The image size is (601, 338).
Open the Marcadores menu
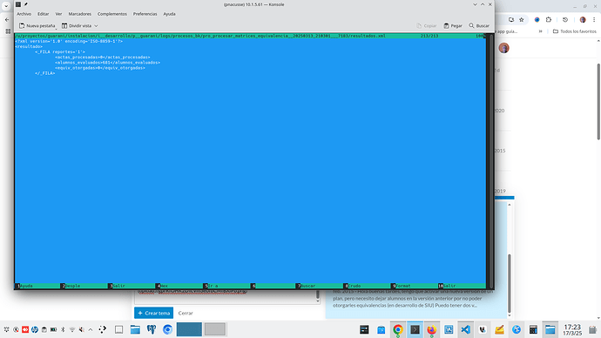coord(80,14)
